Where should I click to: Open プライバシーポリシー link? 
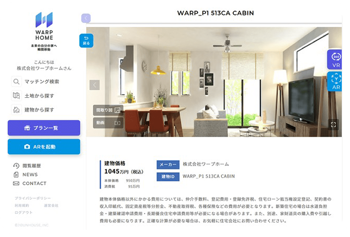(33, 198)
